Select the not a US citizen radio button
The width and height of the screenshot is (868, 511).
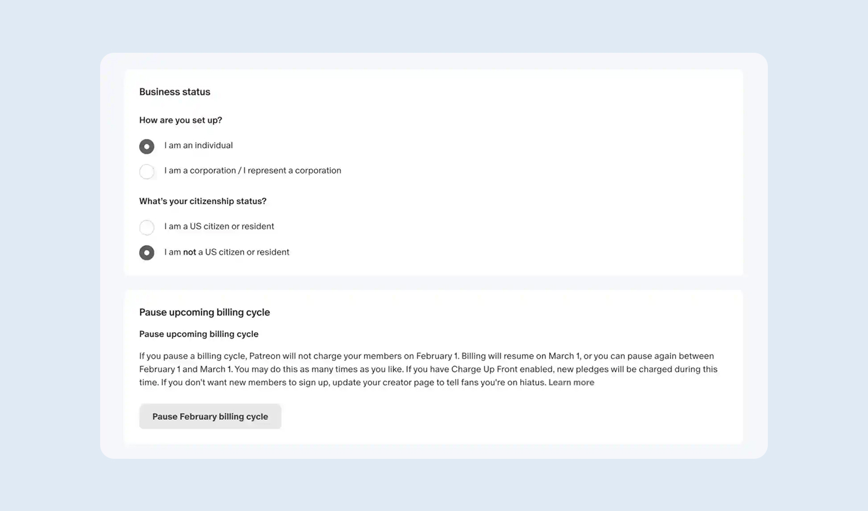147,253
